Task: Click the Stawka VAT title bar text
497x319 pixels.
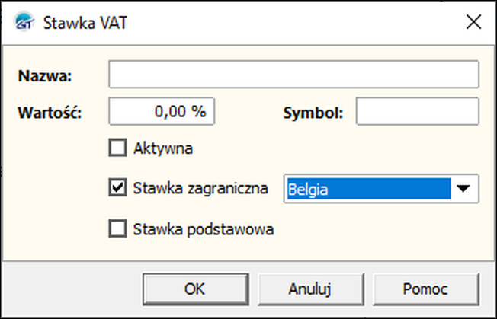Action: 85,23
